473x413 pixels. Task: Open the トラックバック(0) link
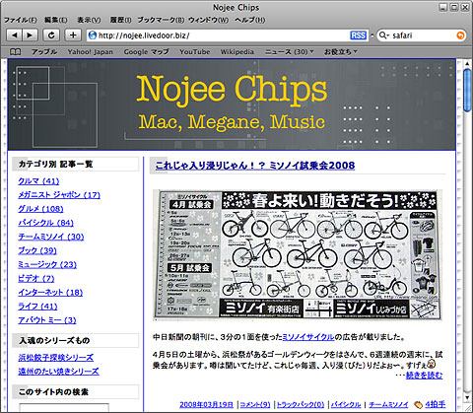point(301,404)
